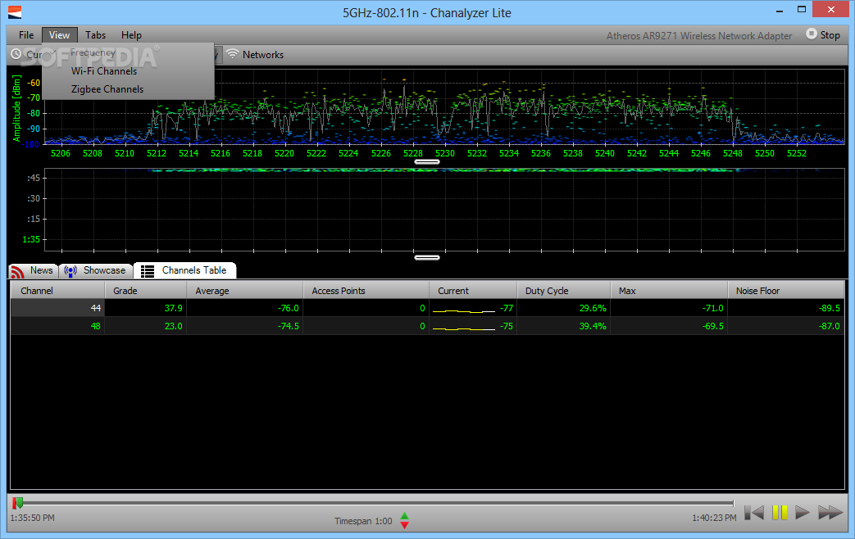Open the Networks toolbar button
Screen dimensions: 855x539
point(255,55)
